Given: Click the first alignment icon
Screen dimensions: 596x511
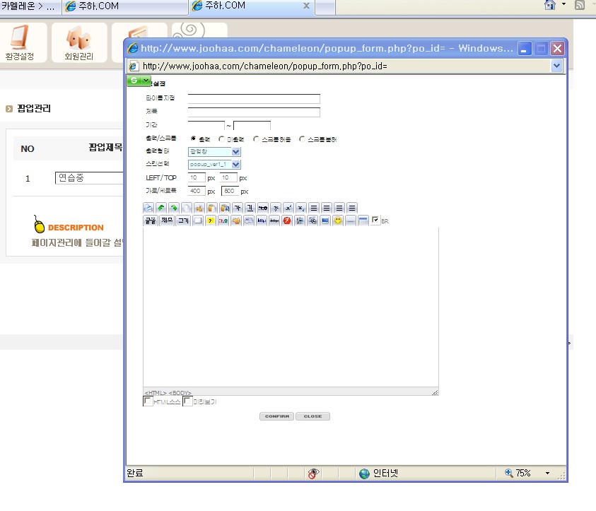Looking at the screenshot, I should 314,208.
